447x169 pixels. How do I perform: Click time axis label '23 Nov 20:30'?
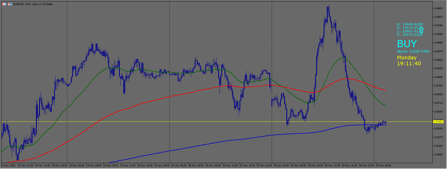(x=60, y=166)
